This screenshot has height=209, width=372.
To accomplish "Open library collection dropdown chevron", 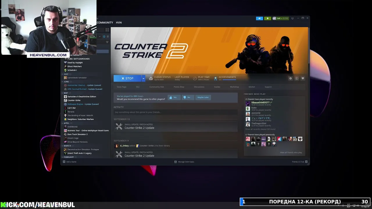I will click(100, 37).
